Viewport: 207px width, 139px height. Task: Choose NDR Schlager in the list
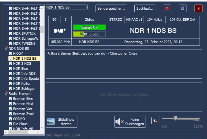coord(24,89)
